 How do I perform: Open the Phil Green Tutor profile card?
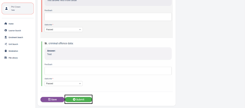click(18, 8)
